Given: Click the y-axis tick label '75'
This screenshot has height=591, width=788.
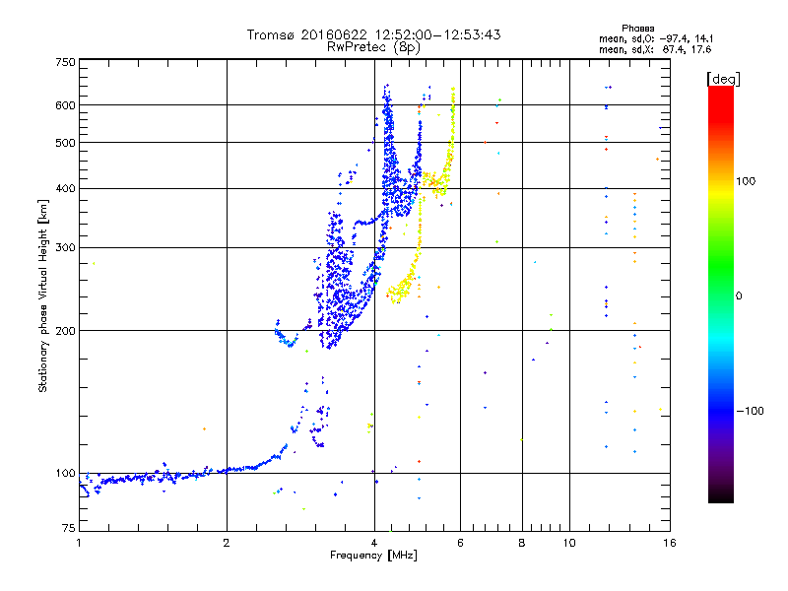Looking at the screenshot, I should coord(69,528).
